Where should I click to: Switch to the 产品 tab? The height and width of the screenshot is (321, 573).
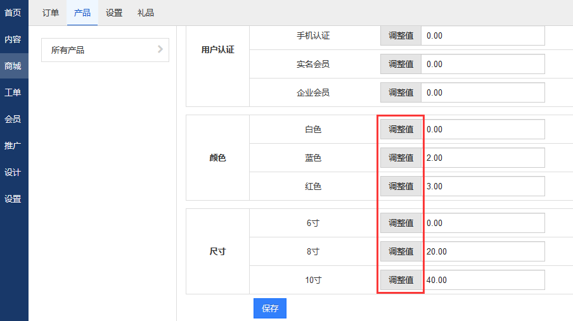coord(82,13)
